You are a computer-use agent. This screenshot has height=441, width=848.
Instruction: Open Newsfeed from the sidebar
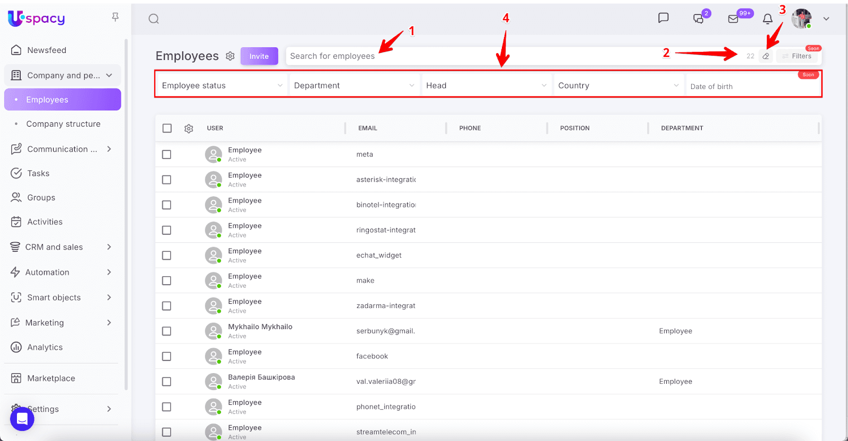click(47, 50)
